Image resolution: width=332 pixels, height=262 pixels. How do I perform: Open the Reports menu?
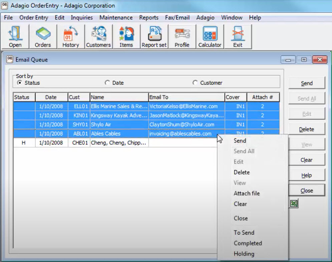coord(149,18)
